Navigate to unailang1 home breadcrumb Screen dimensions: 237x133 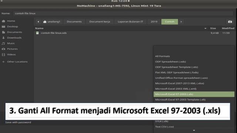[x=52, y=22]
